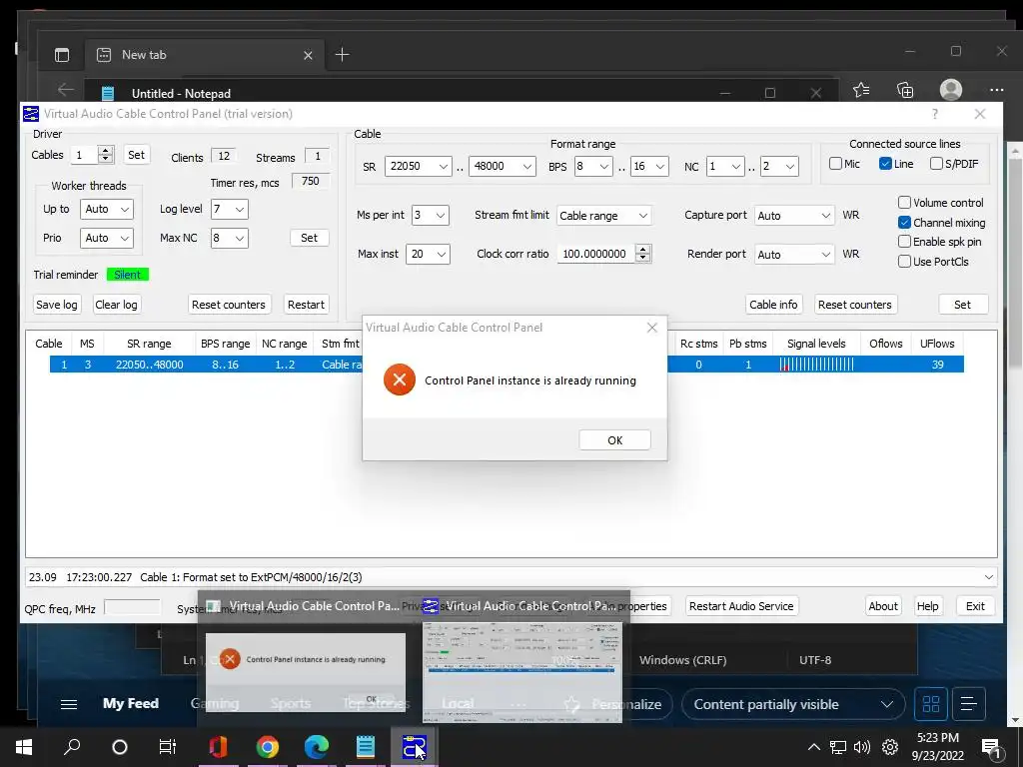Open the My Feed hamburger menu
This screenshot has width=1023, height=767.
[69, 704]
